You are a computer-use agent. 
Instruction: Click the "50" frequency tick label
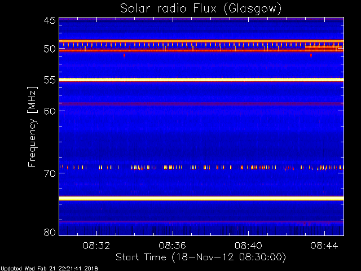coord(50,49)
